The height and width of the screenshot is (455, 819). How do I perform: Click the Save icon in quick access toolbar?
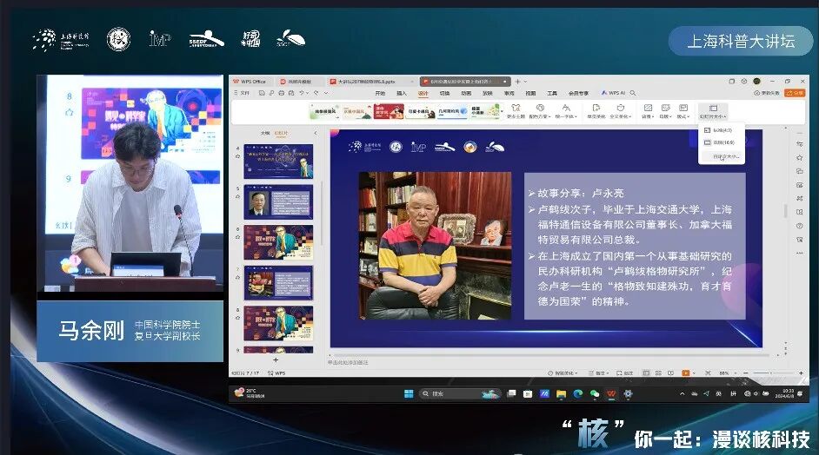(262, 93)
